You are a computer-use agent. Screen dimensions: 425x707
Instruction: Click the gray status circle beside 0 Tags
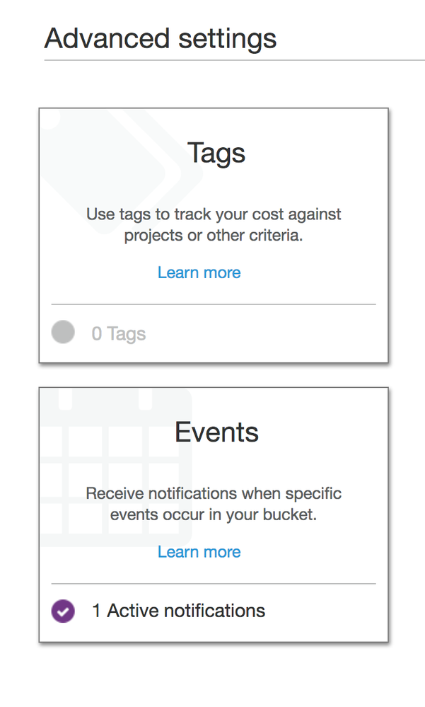63,331
